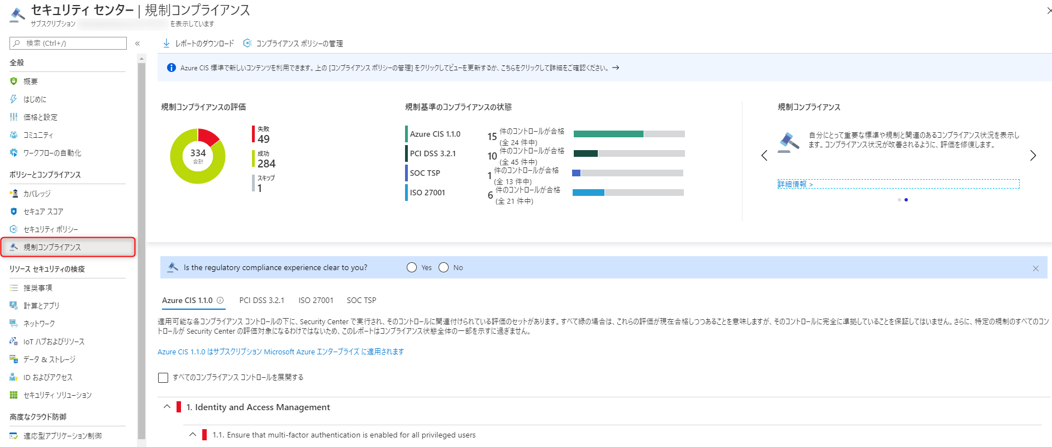This screenshot has width=1052, height=447.
Task: Click the IoT ハブおよびリソース icon
Action: pyautogui.click(x=13, y=341)
